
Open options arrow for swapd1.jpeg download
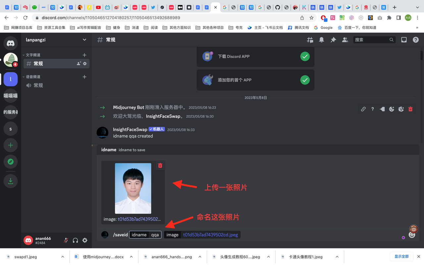(x=63, y=257)
